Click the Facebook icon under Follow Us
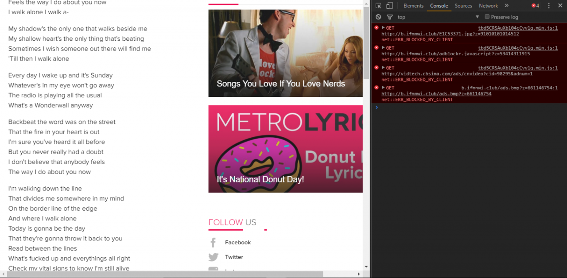This screenshot has height=278, width=567. (x=213, y=243)
